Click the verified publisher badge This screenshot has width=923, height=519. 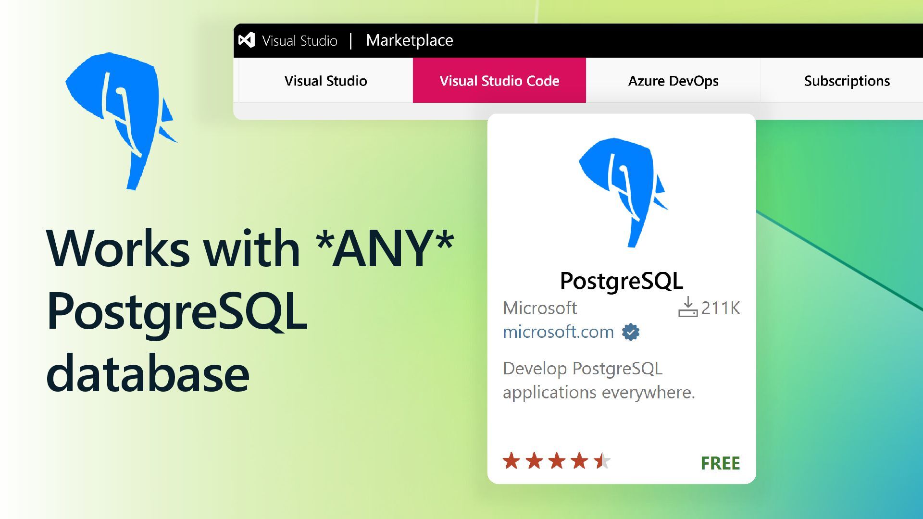(x=630, y=332)
